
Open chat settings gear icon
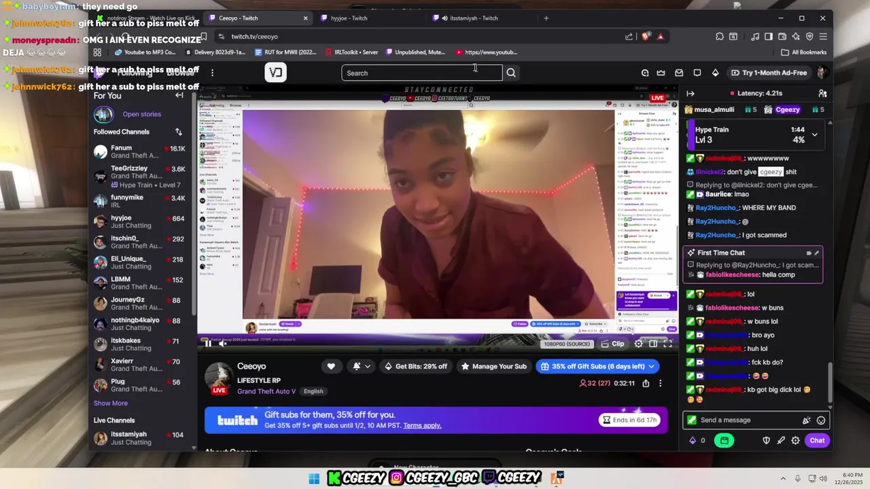point(795,441)
